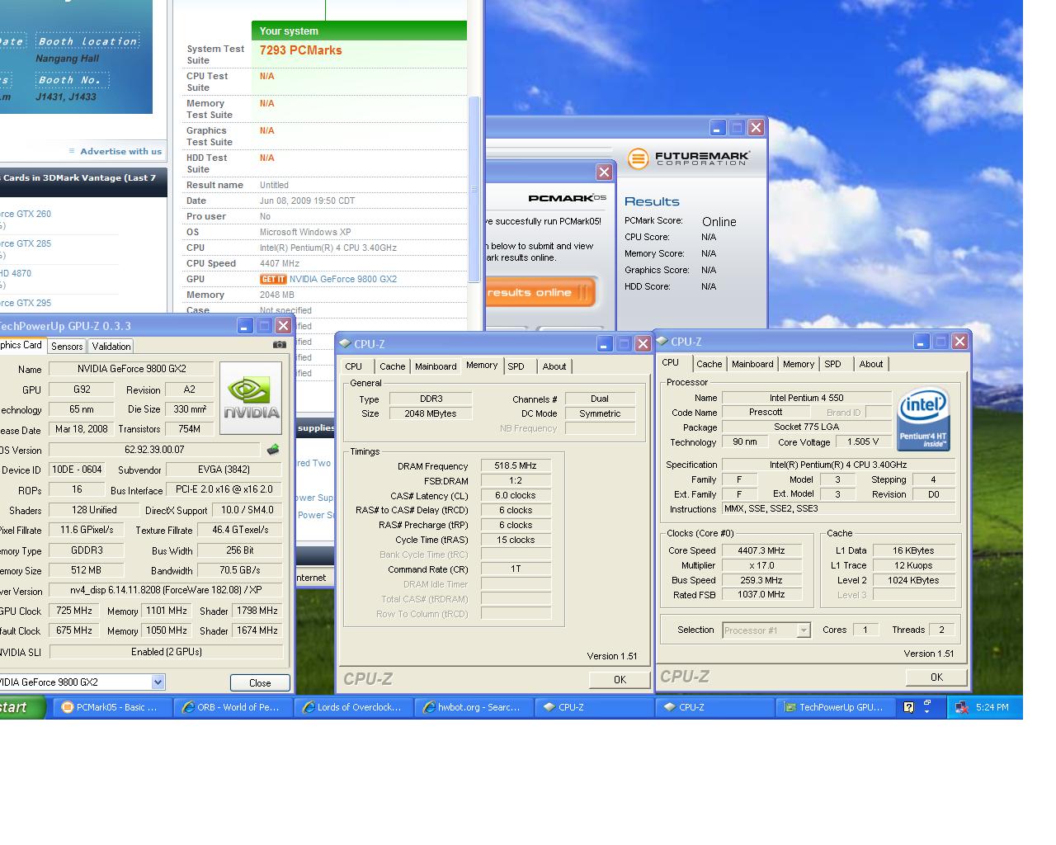The image size is (1056, 845).
Task: Open the GeForce GTX 260 link
Action: (26, 214)
